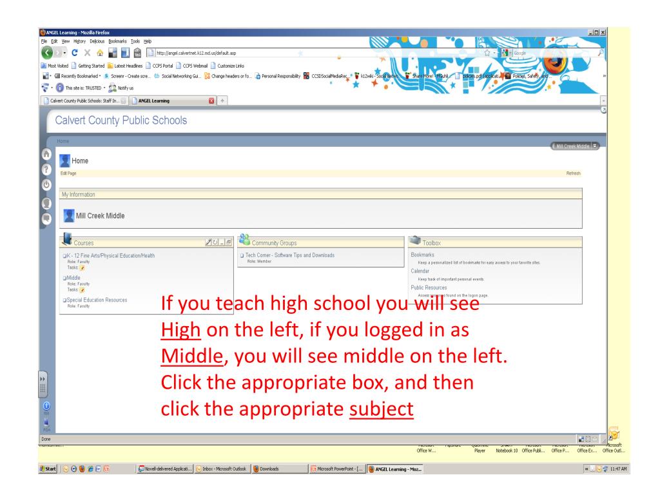Screen dimensions: 660x495
Task: Edit the Courses component with the pencil icon
Action: tap(208, 242)
